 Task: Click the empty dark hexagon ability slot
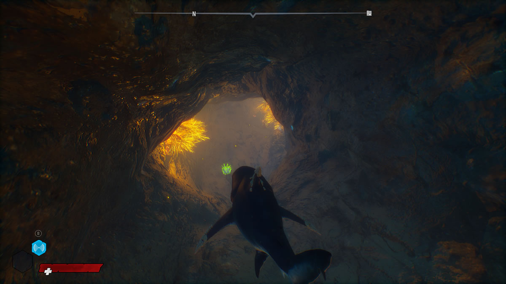point(22,261)
